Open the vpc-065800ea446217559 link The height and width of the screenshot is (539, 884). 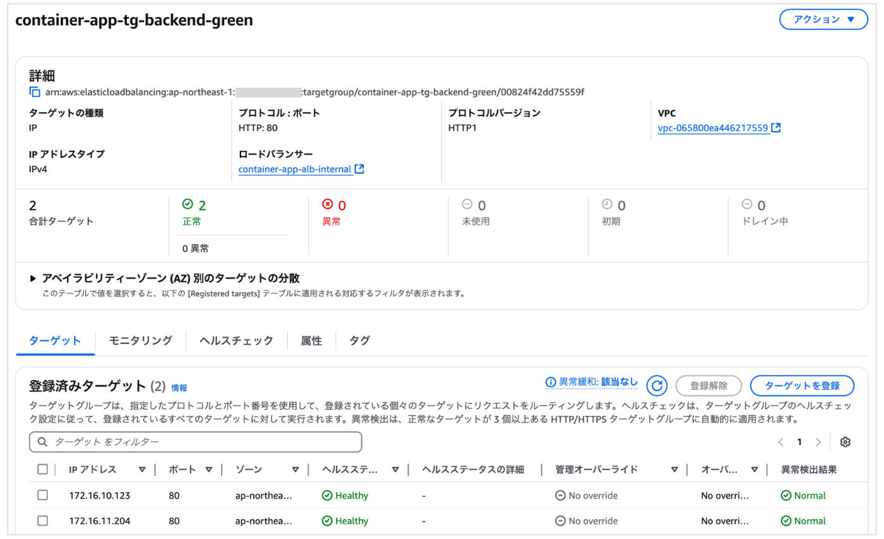[713, 128]
